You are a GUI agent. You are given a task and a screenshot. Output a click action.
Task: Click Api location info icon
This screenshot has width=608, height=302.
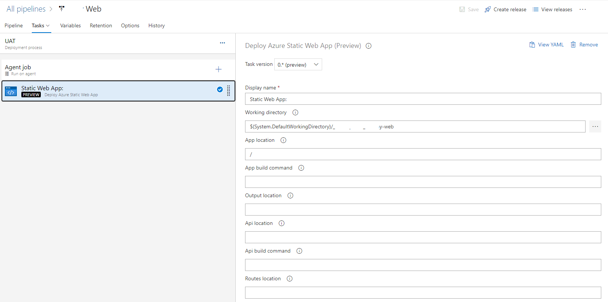(x=282, y=223)
